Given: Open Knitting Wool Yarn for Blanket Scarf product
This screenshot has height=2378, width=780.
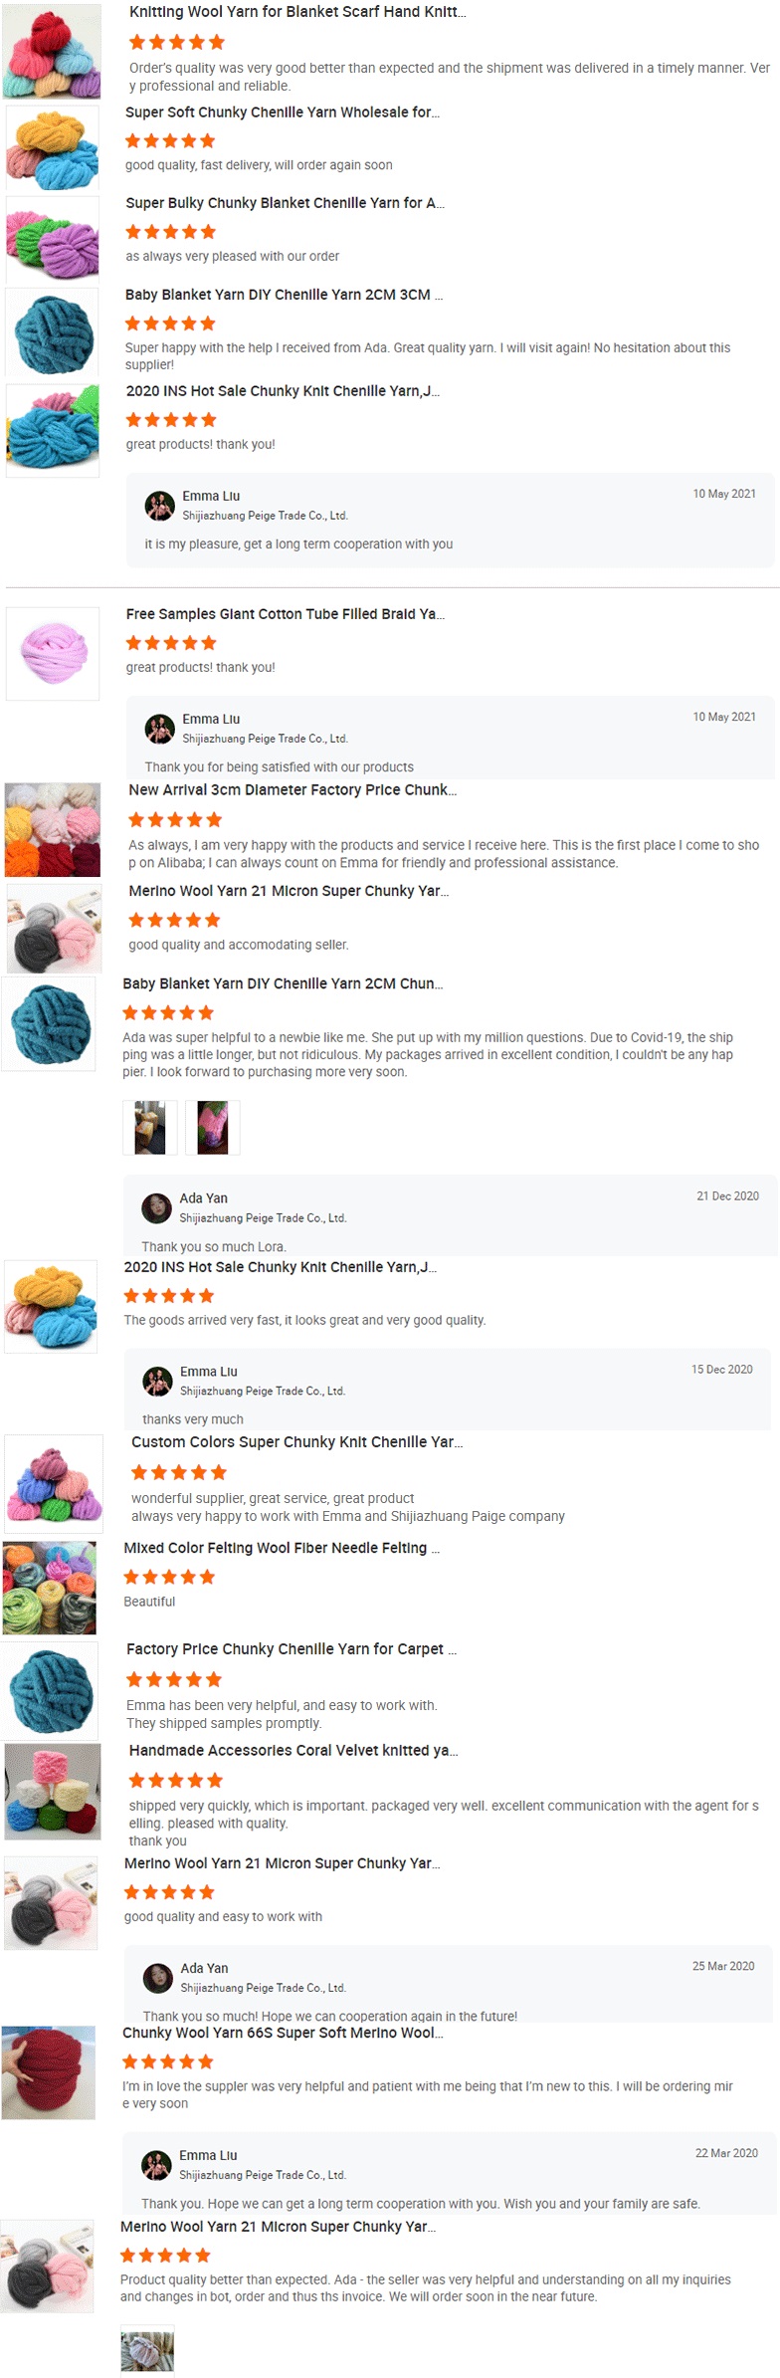Looking at the screenshot, I should 297,12.
